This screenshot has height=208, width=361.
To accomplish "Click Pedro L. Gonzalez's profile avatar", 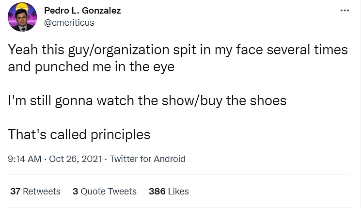I will (22, 17).
